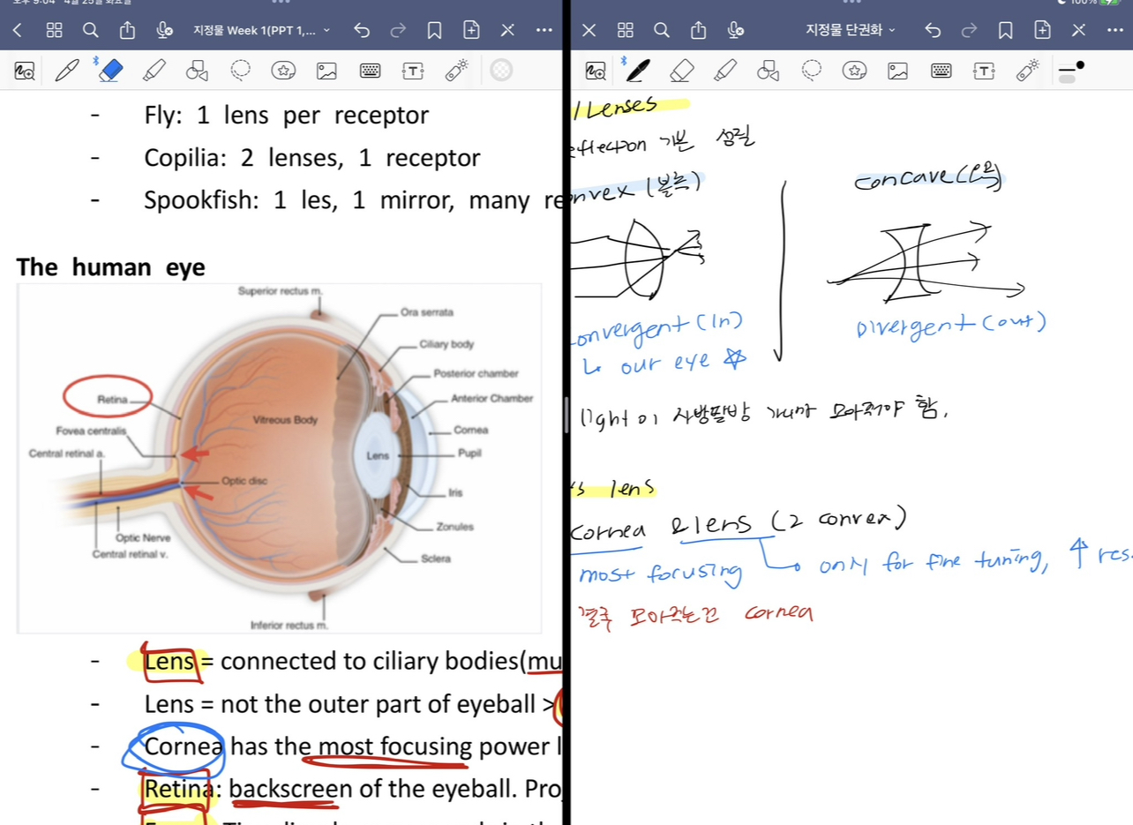Open the '지정물 단권화' title dropdown
The width and height of the screenshot is (1133, 825).
coord(851,30)
